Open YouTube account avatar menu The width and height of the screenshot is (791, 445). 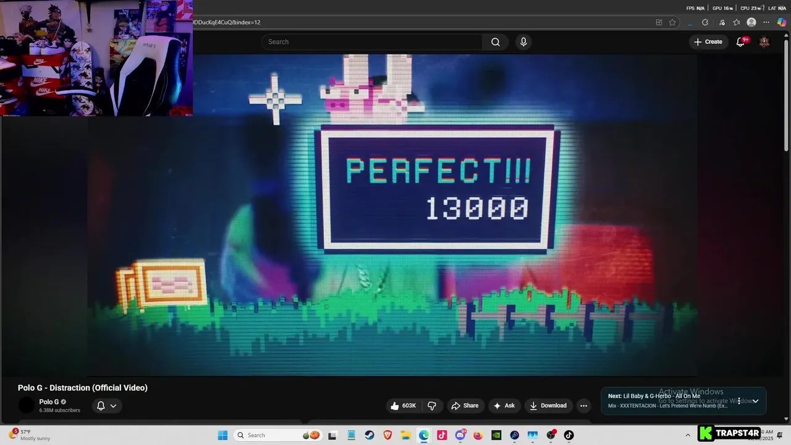764,42
